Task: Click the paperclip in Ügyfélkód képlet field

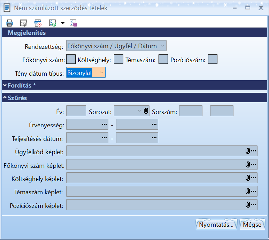Action: (x=248, y=151)
